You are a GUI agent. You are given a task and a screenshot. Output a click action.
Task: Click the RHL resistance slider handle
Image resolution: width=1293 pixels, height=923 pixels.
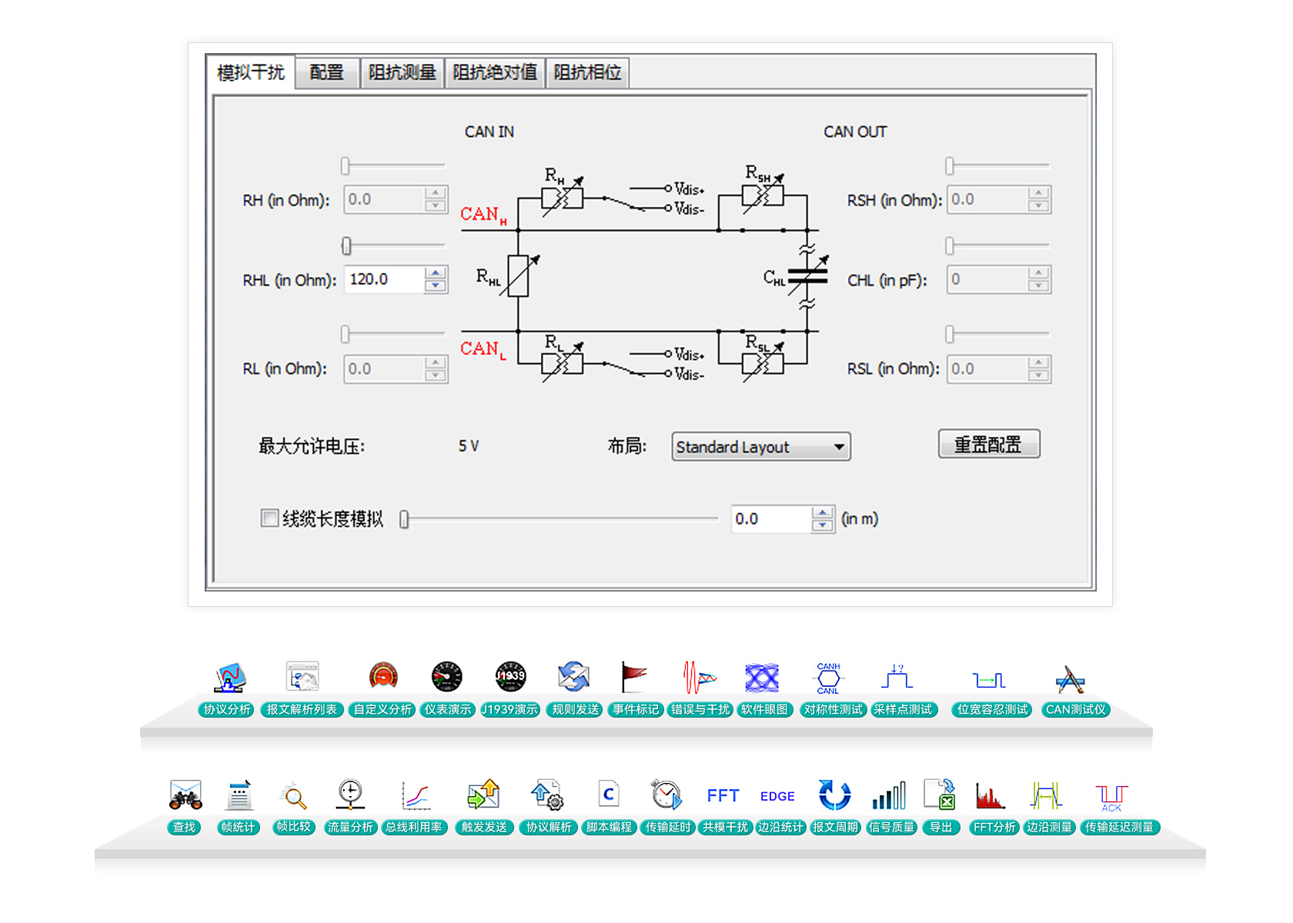tap(346, 245)
